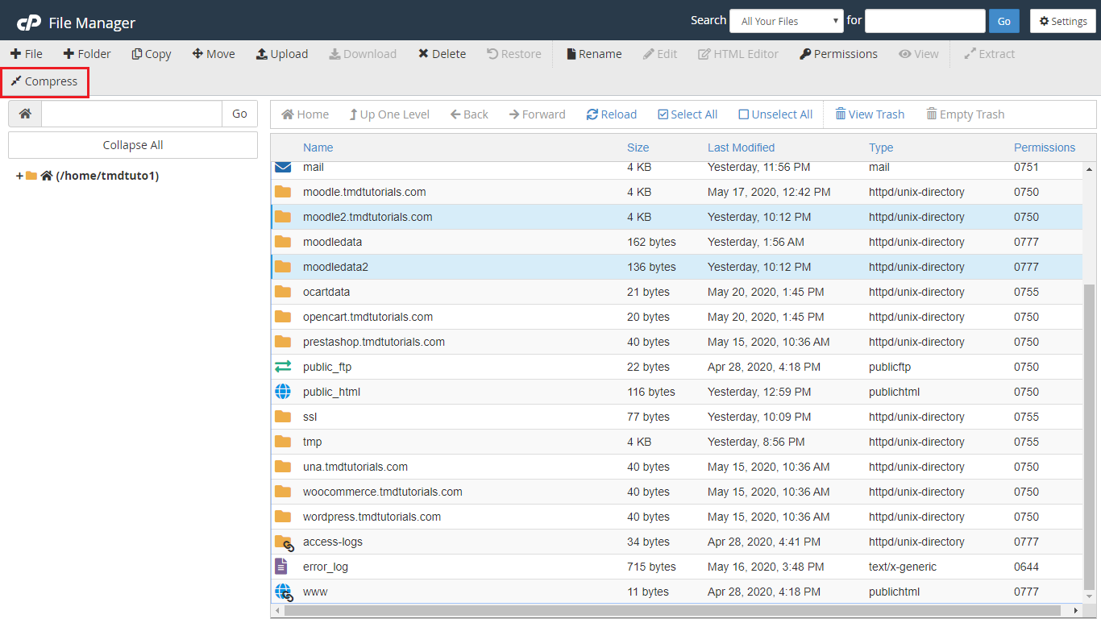Select the moodledata2 folder row

tap(335, 267)
